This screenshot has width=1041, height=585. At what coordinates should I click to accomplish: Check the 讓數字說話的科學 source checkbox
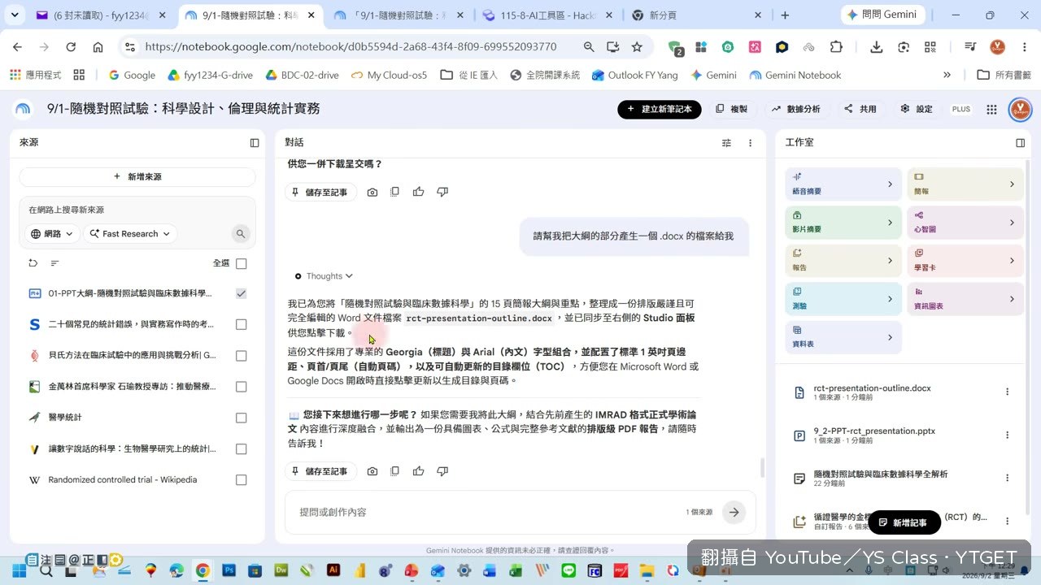pos(241,449)
